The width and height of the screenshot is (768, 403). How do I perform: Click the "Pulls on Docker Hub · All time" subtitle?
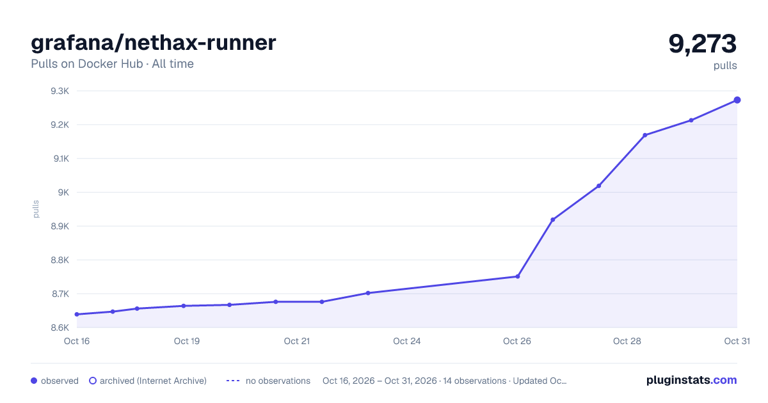112,64
